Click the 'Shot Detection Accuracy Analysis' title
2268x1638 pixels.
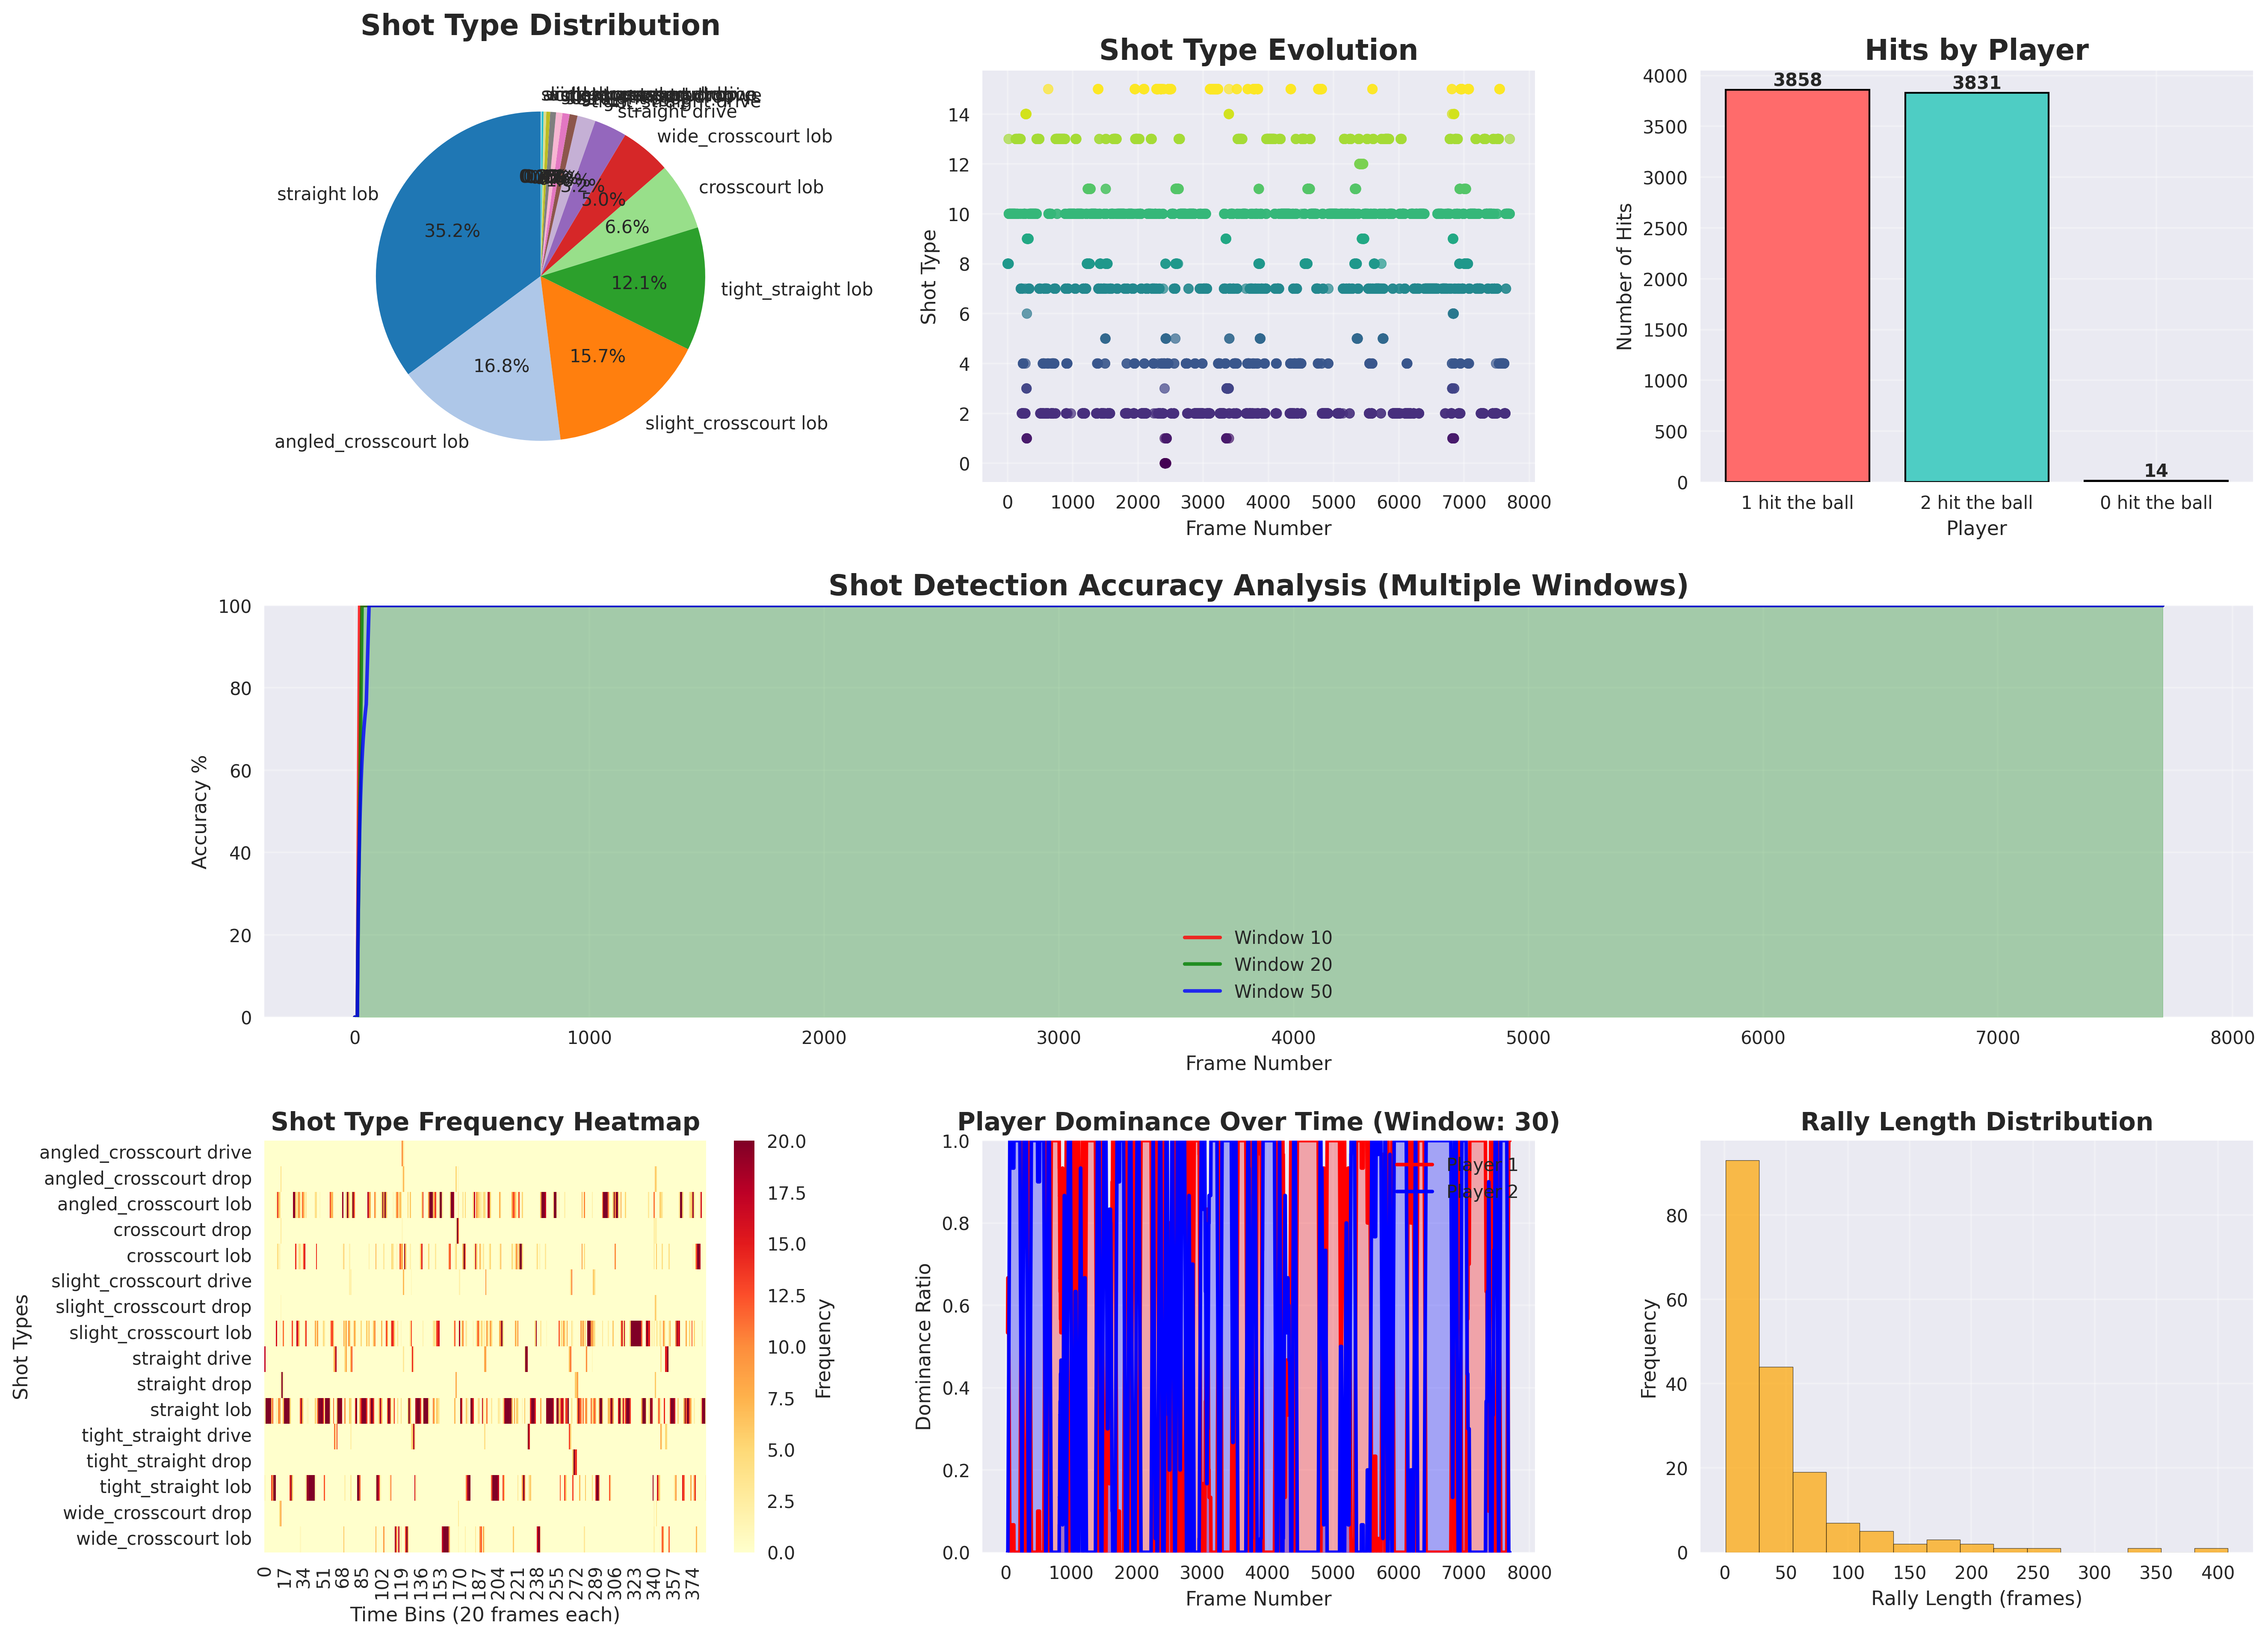coord(1258,586)
